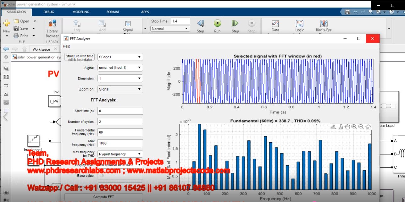Click the Step Forward icon
405x202 pixels.
[235, 23]
